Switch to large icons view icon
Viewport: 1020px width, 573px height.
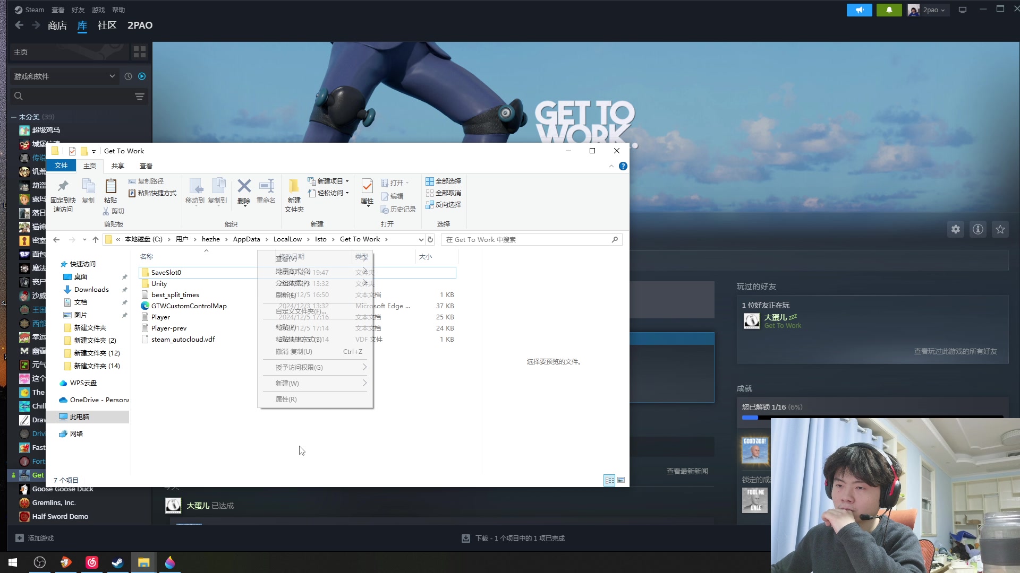tap(621, 480)
